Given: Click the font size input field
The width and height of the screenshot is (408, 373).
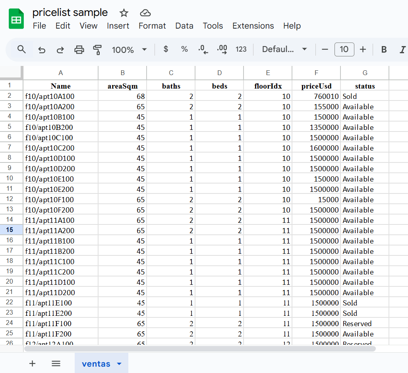Looking at the screenshot, I should click(x=344, y=49).
